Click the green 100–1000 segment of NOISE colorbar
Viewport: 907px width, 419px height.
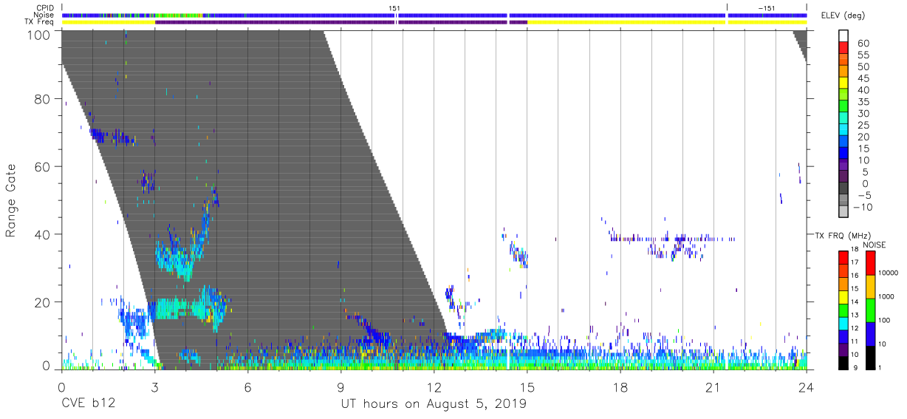click(871, 310)
